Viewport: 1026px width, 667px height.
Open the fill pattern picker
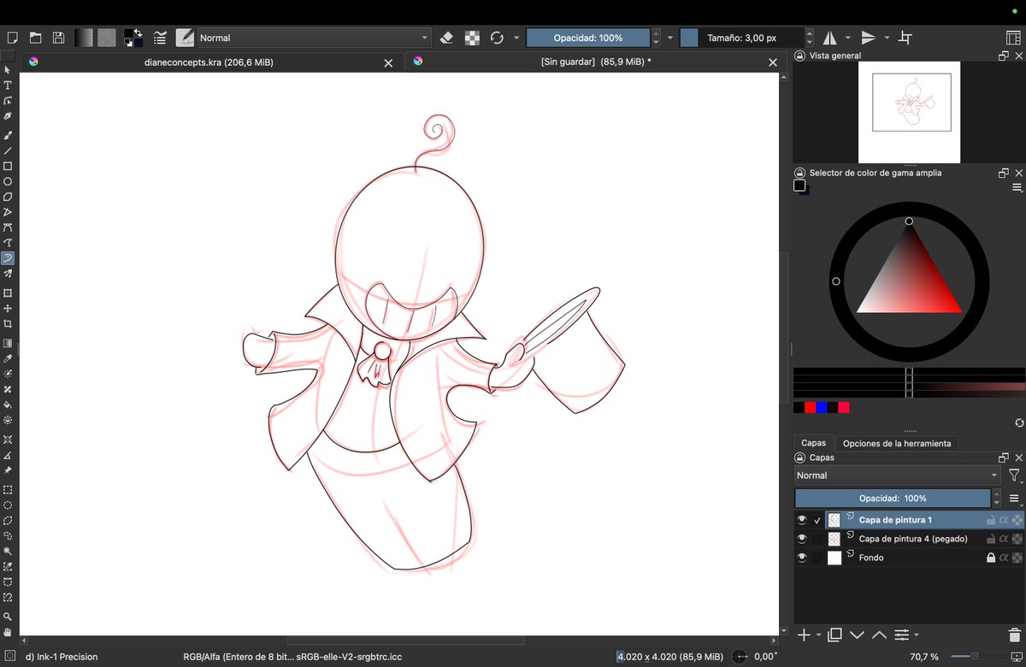click(x=106, y=38)
